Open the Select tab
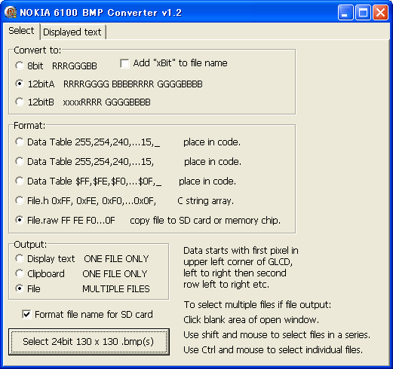 point(21,31)
